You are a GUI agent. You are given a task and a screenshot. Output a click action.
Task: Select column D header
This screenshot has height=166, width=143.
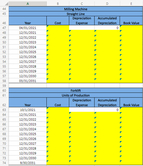pos(107,4)
